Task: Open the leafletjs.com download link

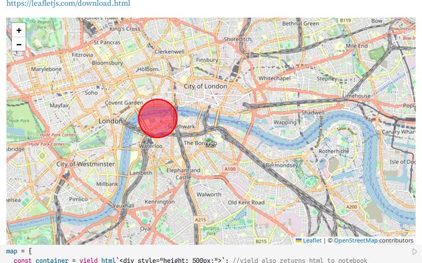Action: click(x=68, y=3)
